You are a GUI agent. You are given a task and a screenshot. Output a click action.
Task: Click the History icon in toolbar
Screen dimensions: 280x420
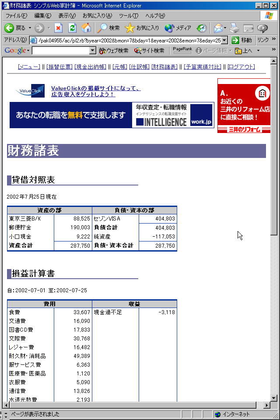click(202, 28)
